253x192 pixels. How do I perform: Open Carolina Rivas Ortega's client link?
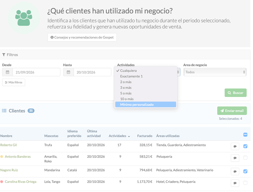[20, 182]
